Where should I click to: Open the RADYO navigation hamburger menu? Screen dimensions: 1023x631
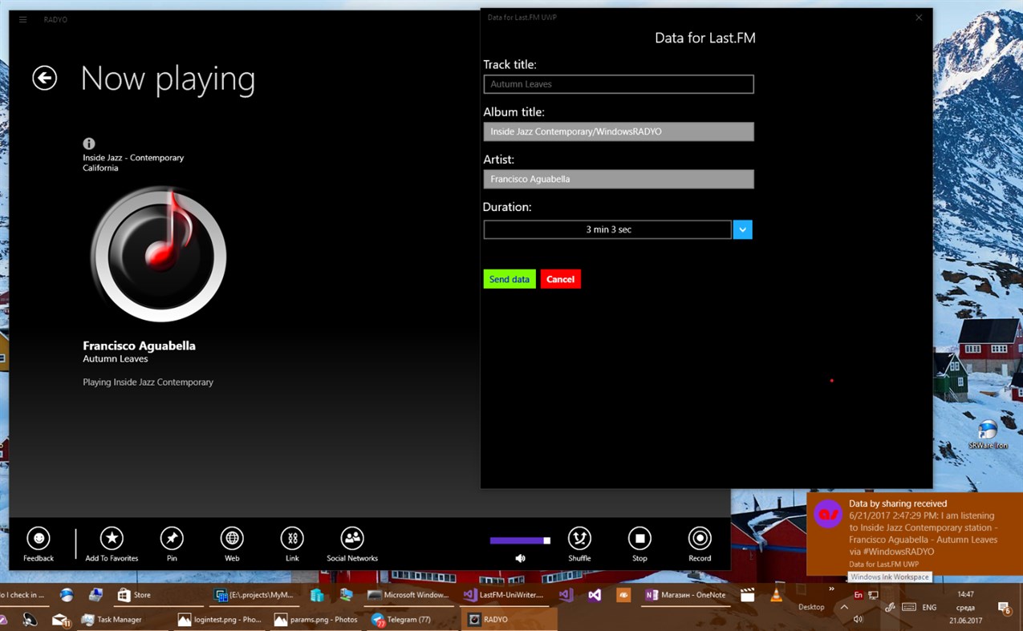coord(22,19)
